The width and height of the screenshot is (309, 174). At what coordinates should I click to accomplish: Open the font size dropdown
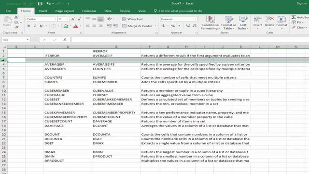(68, 19)
